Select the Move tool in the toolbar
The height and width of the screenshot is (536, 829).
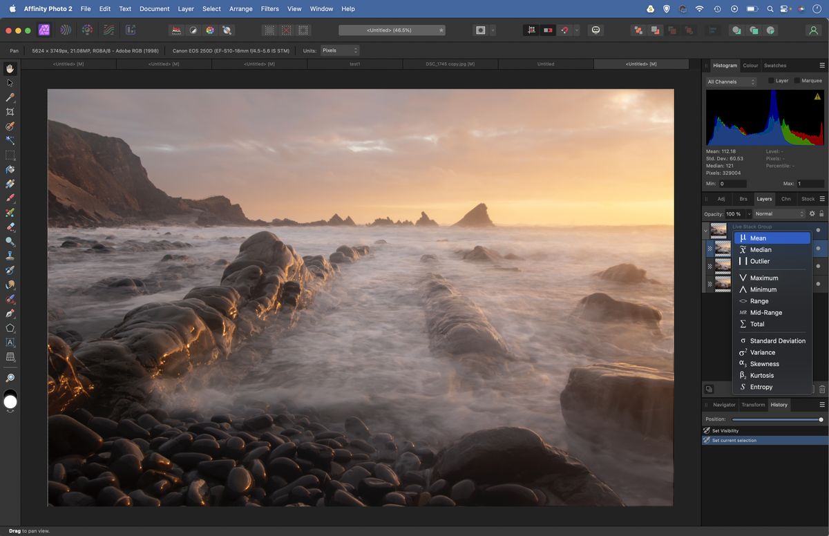10,82
